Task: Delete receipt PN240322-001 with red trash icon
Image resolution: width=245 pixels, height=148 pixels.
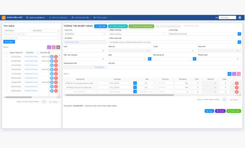Action: [x=56, y=61]
